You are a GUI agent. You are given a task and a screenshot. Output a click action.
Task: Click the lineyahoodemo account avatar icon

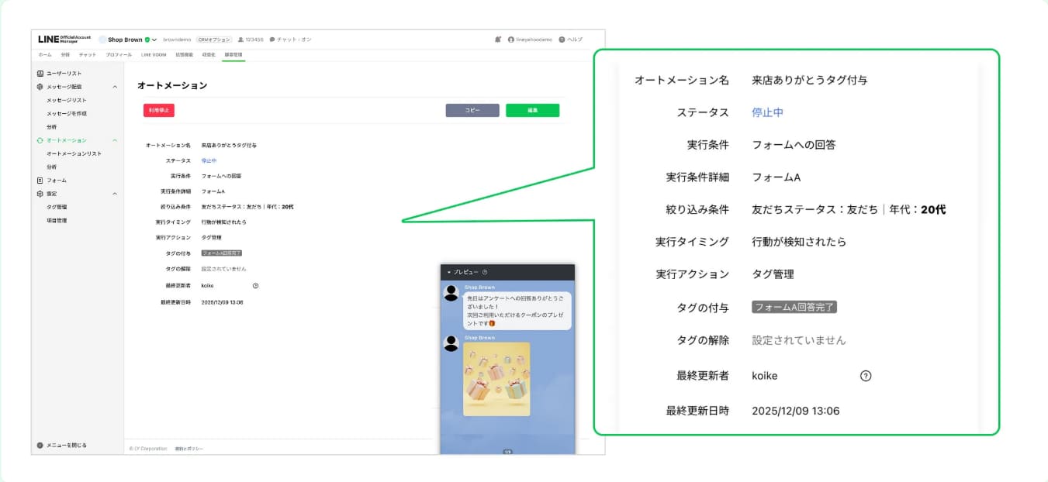point(511,40)
